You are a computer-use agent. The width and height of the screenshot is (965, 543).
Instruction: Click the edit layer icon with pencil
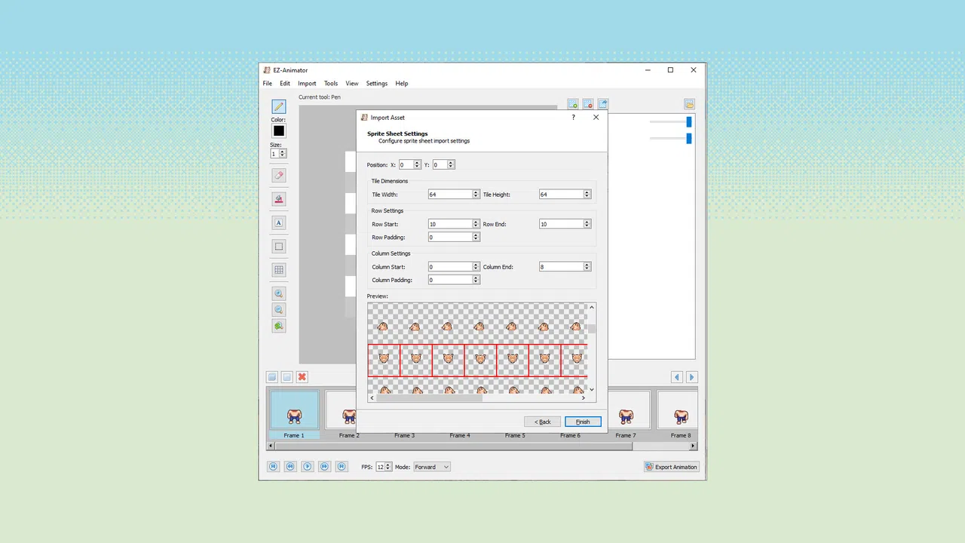[603, 104]
